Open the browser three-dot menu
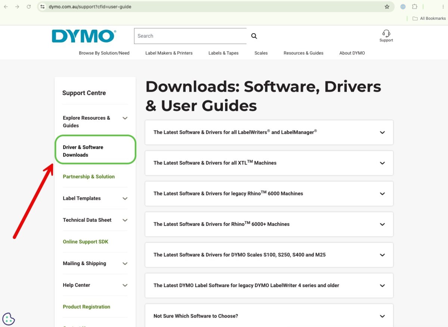Image resolution: width=448 pixels, height=327 pixels. (443, 7)
